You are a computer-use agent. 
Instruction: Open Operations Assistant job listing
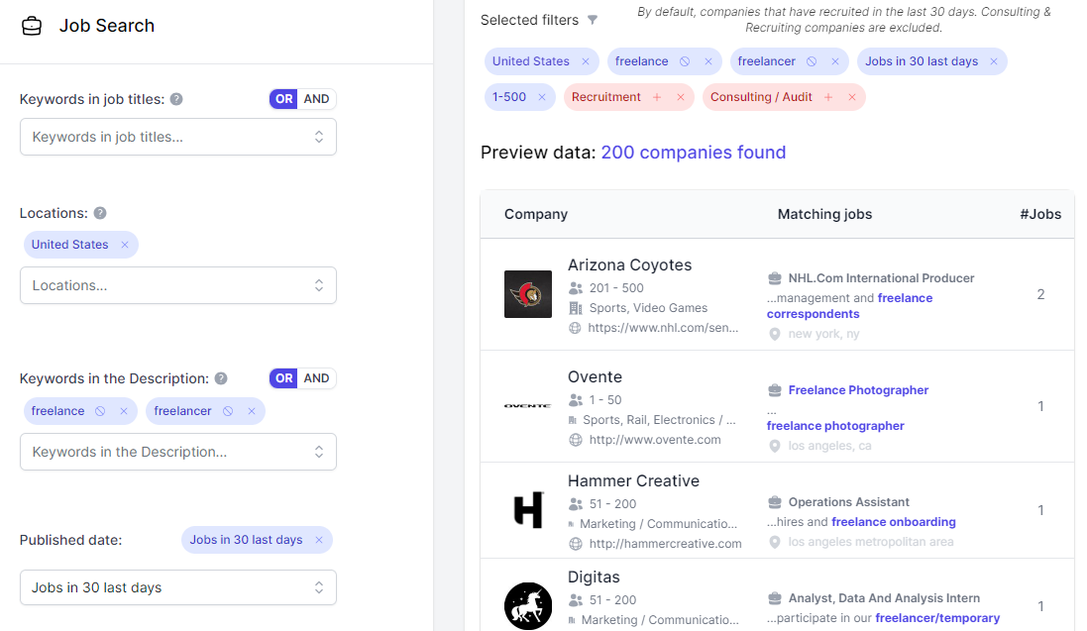point(848,502)
